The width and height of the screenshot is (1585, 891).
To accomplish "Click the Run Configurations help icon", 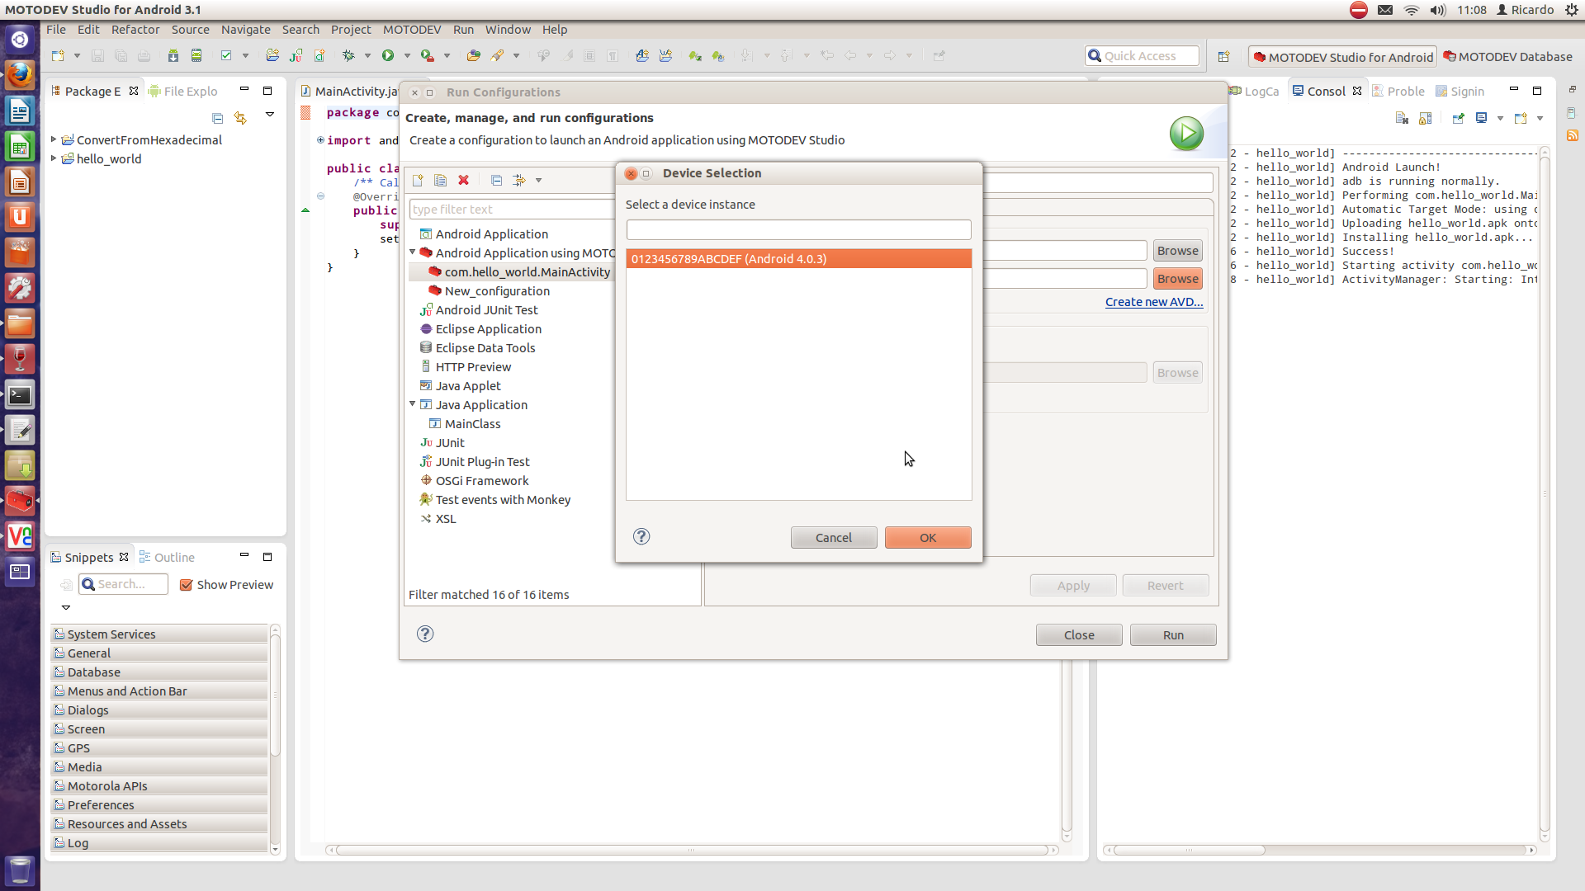I will click(425, 634).
